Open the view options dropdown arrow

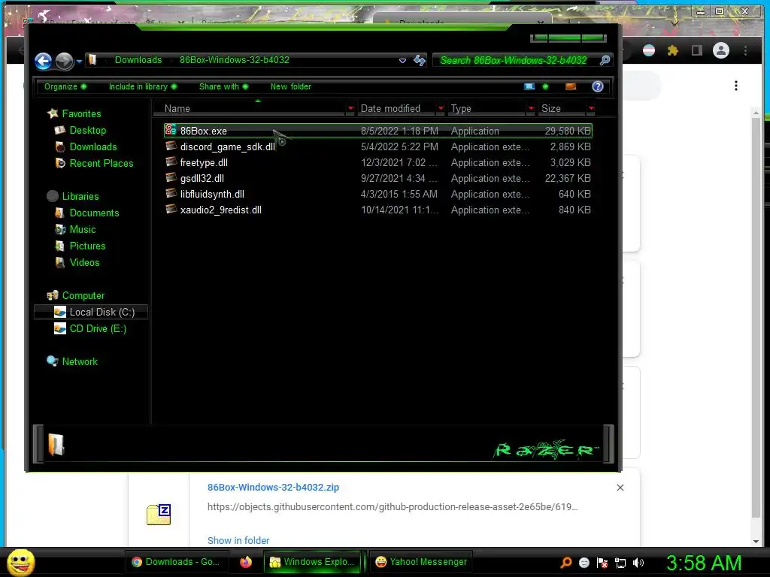545,87
